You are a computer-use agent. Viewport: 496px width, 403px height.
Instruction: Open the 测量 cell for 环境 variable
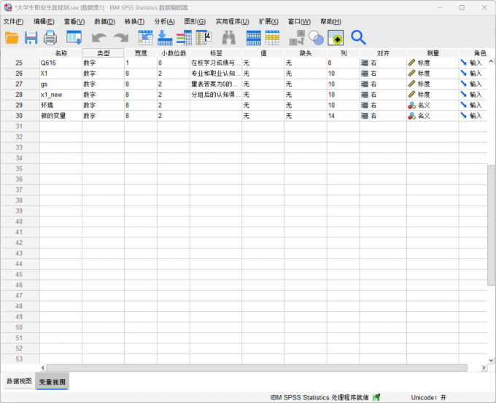[x=432, y=106]
